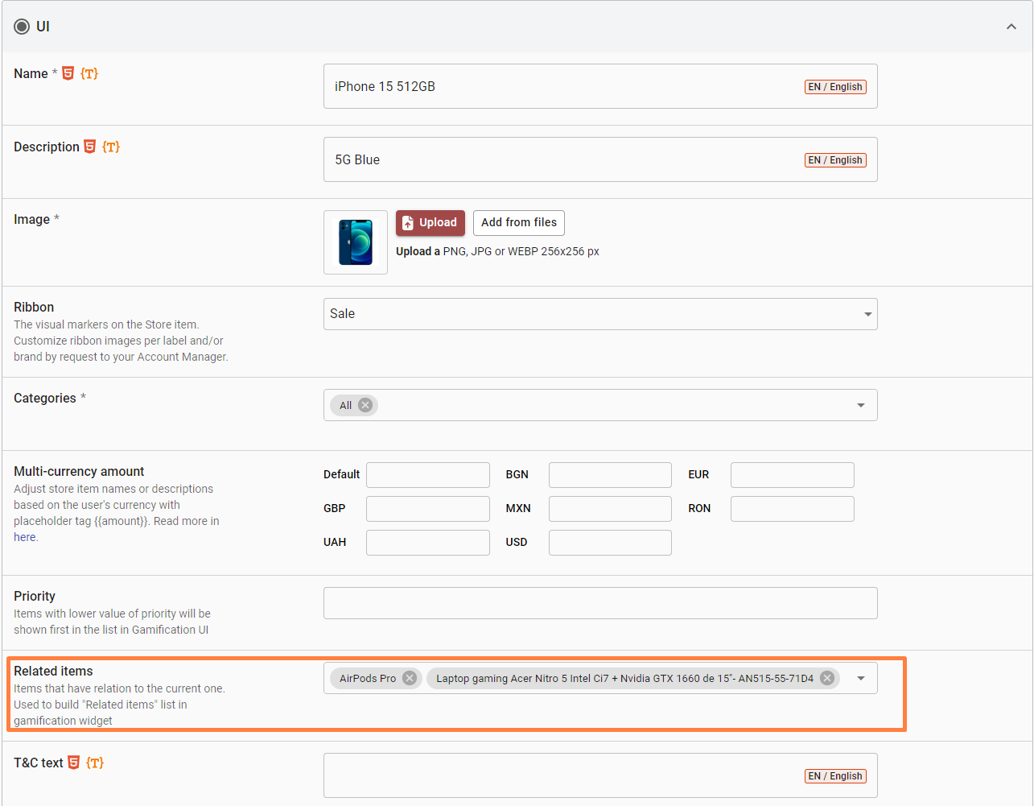Click the Priority input field
1034x806 pixels.
tap(599, 603)
